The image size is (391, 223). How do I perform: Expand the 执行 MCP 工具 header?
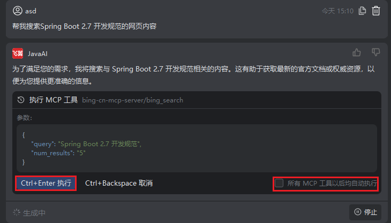tap(197, 100)
